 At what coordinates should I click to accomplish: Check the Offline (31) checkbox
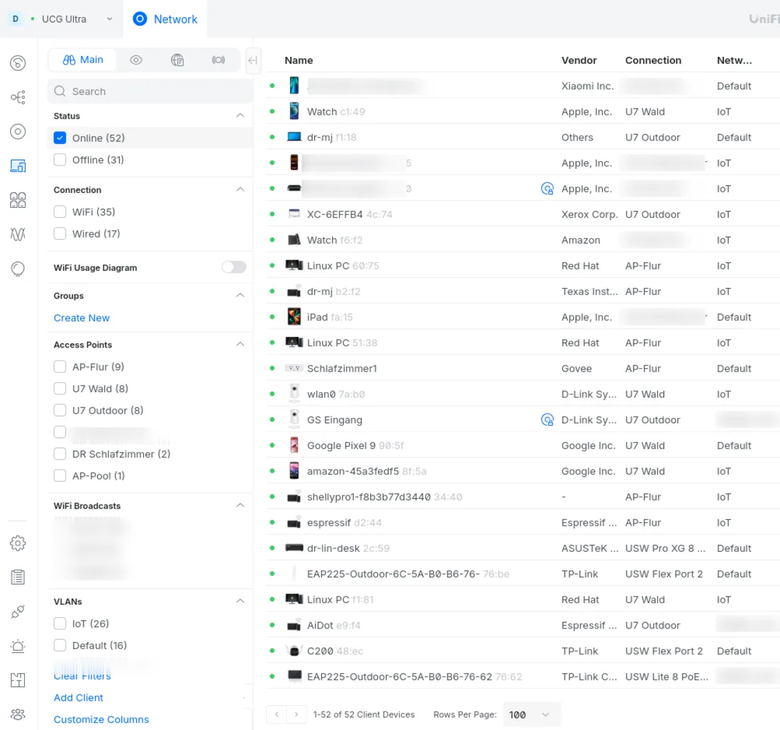click(60, 160)
